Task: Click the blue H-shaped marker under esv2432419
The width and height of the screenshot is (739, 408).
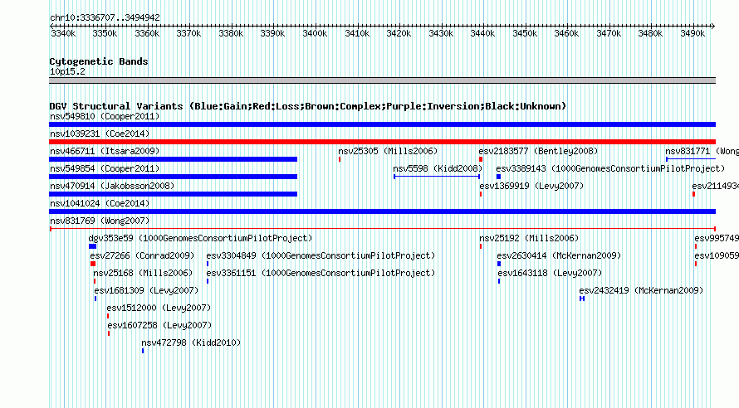Action: (582, 299)
